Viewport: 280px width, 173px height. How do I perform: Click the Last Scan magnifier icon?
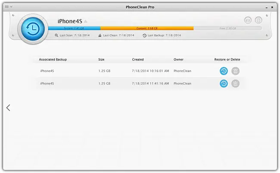56,35
